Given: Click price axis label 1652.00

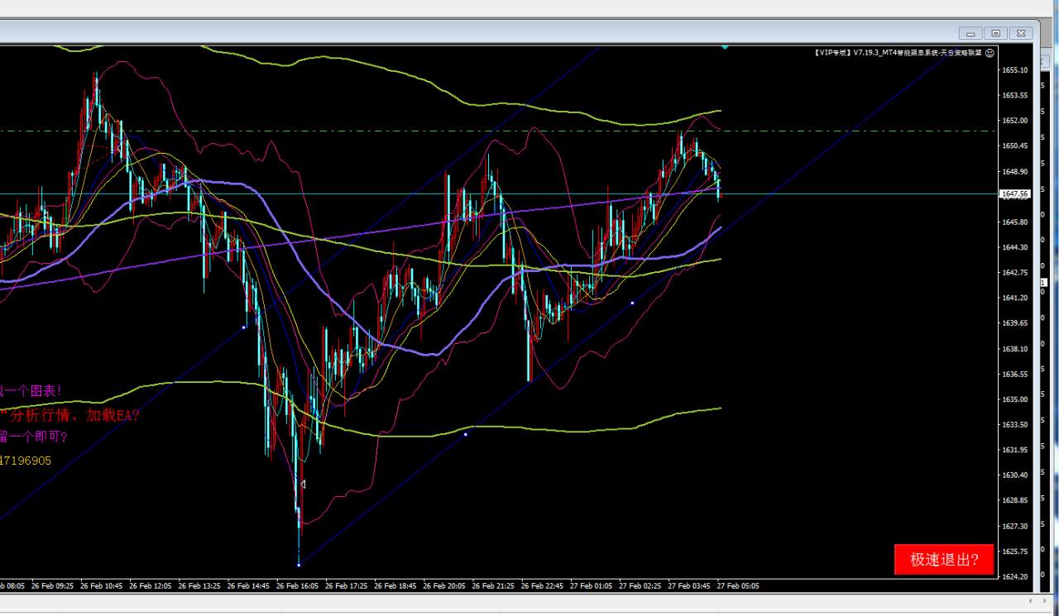Looking at the screenshot, I should click(x=1014, y=121).
